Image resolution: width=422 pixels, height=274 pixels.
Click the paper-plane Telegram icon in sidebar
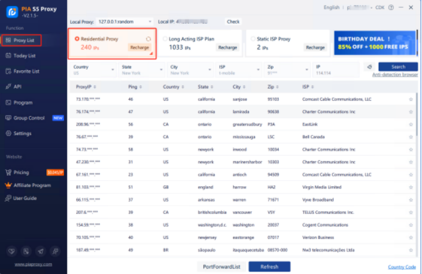click(41, 251)
